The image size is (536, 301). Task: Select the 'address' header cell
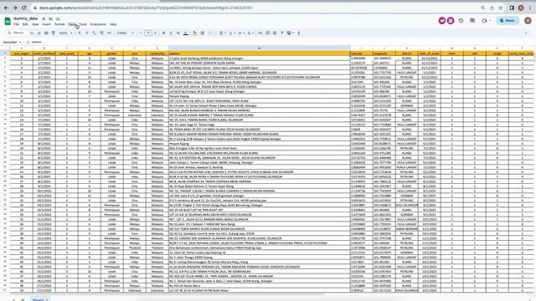click(259, 54)
